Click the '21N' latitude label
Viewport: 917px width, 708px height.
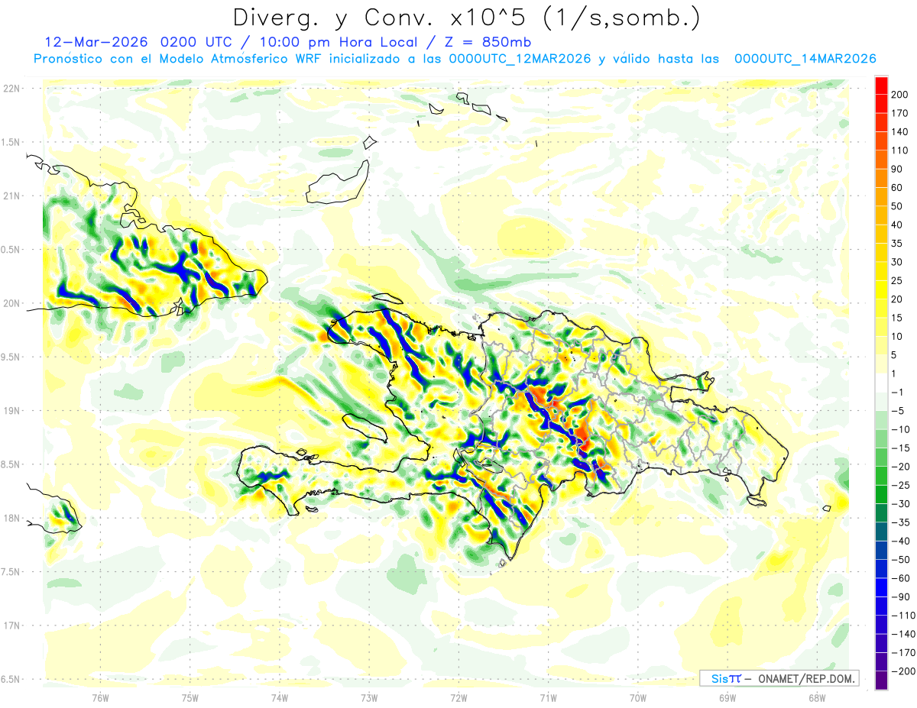(12, 196)
